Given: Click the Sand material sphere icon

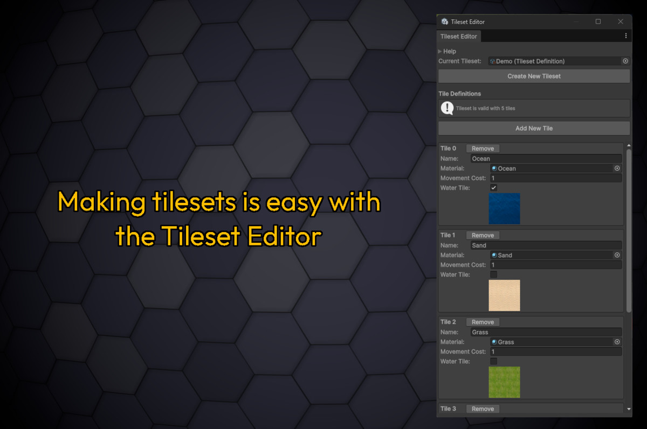Looking at the screenshot, I should click(494, 255).
